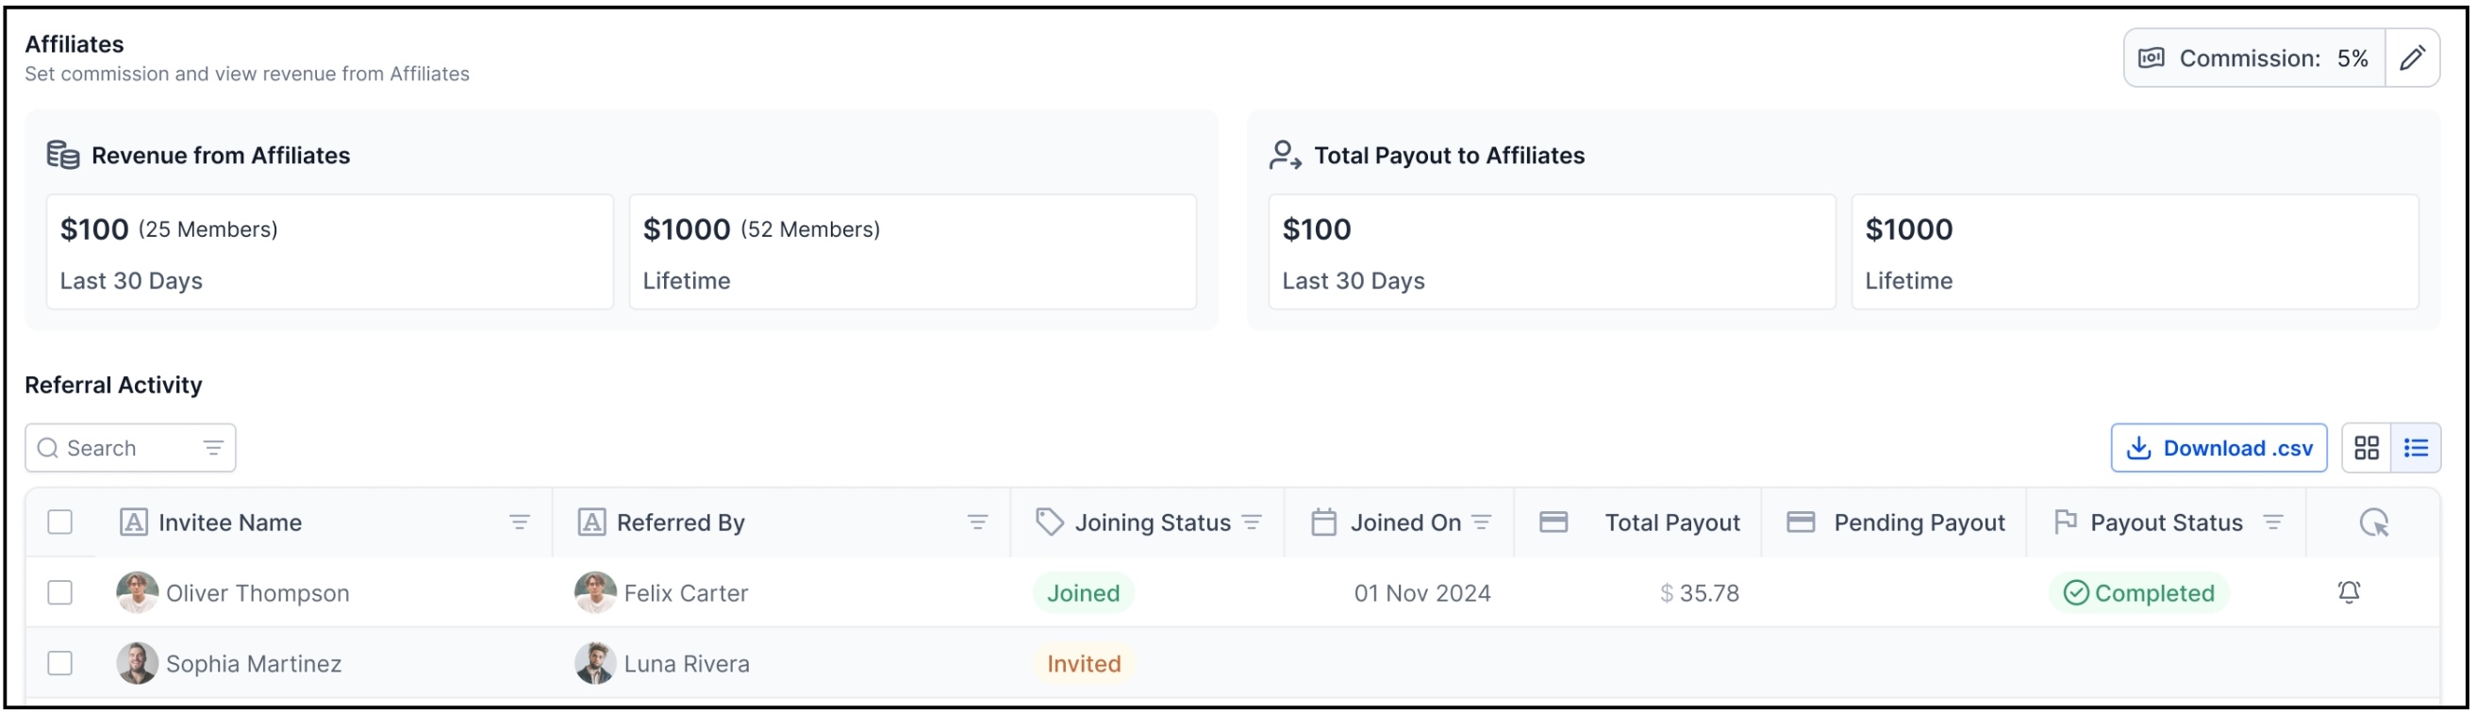This screenshot has height=714, width=2476.
Task: Click the bell icon in Oliver Thompson's row
Action: click(x=2348, y=592)
